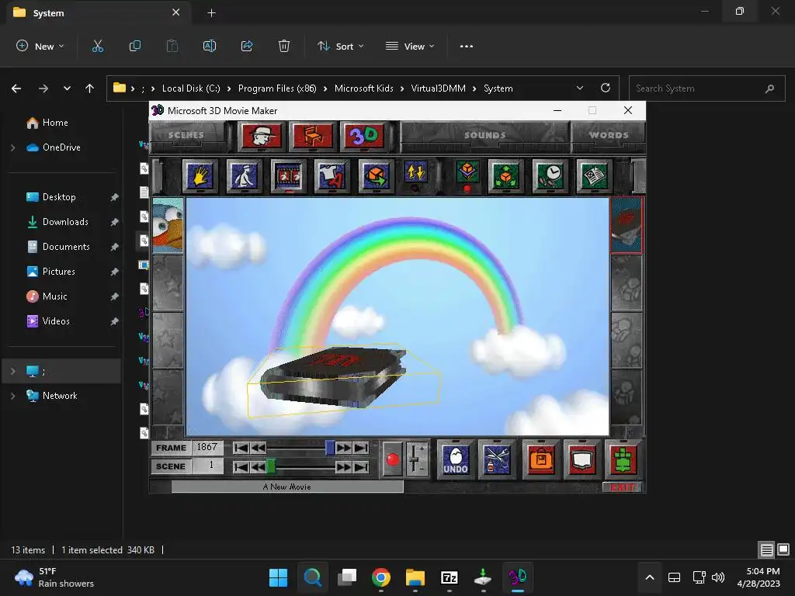Open the Prop browser with chair icon
This screenshot has width=795, height=596.
coord(313,137)
